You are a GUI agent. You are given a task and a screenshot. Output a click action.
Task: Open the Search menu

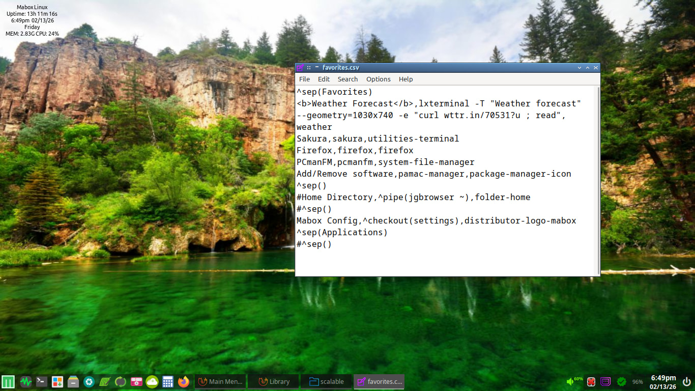tap(347, 79)
